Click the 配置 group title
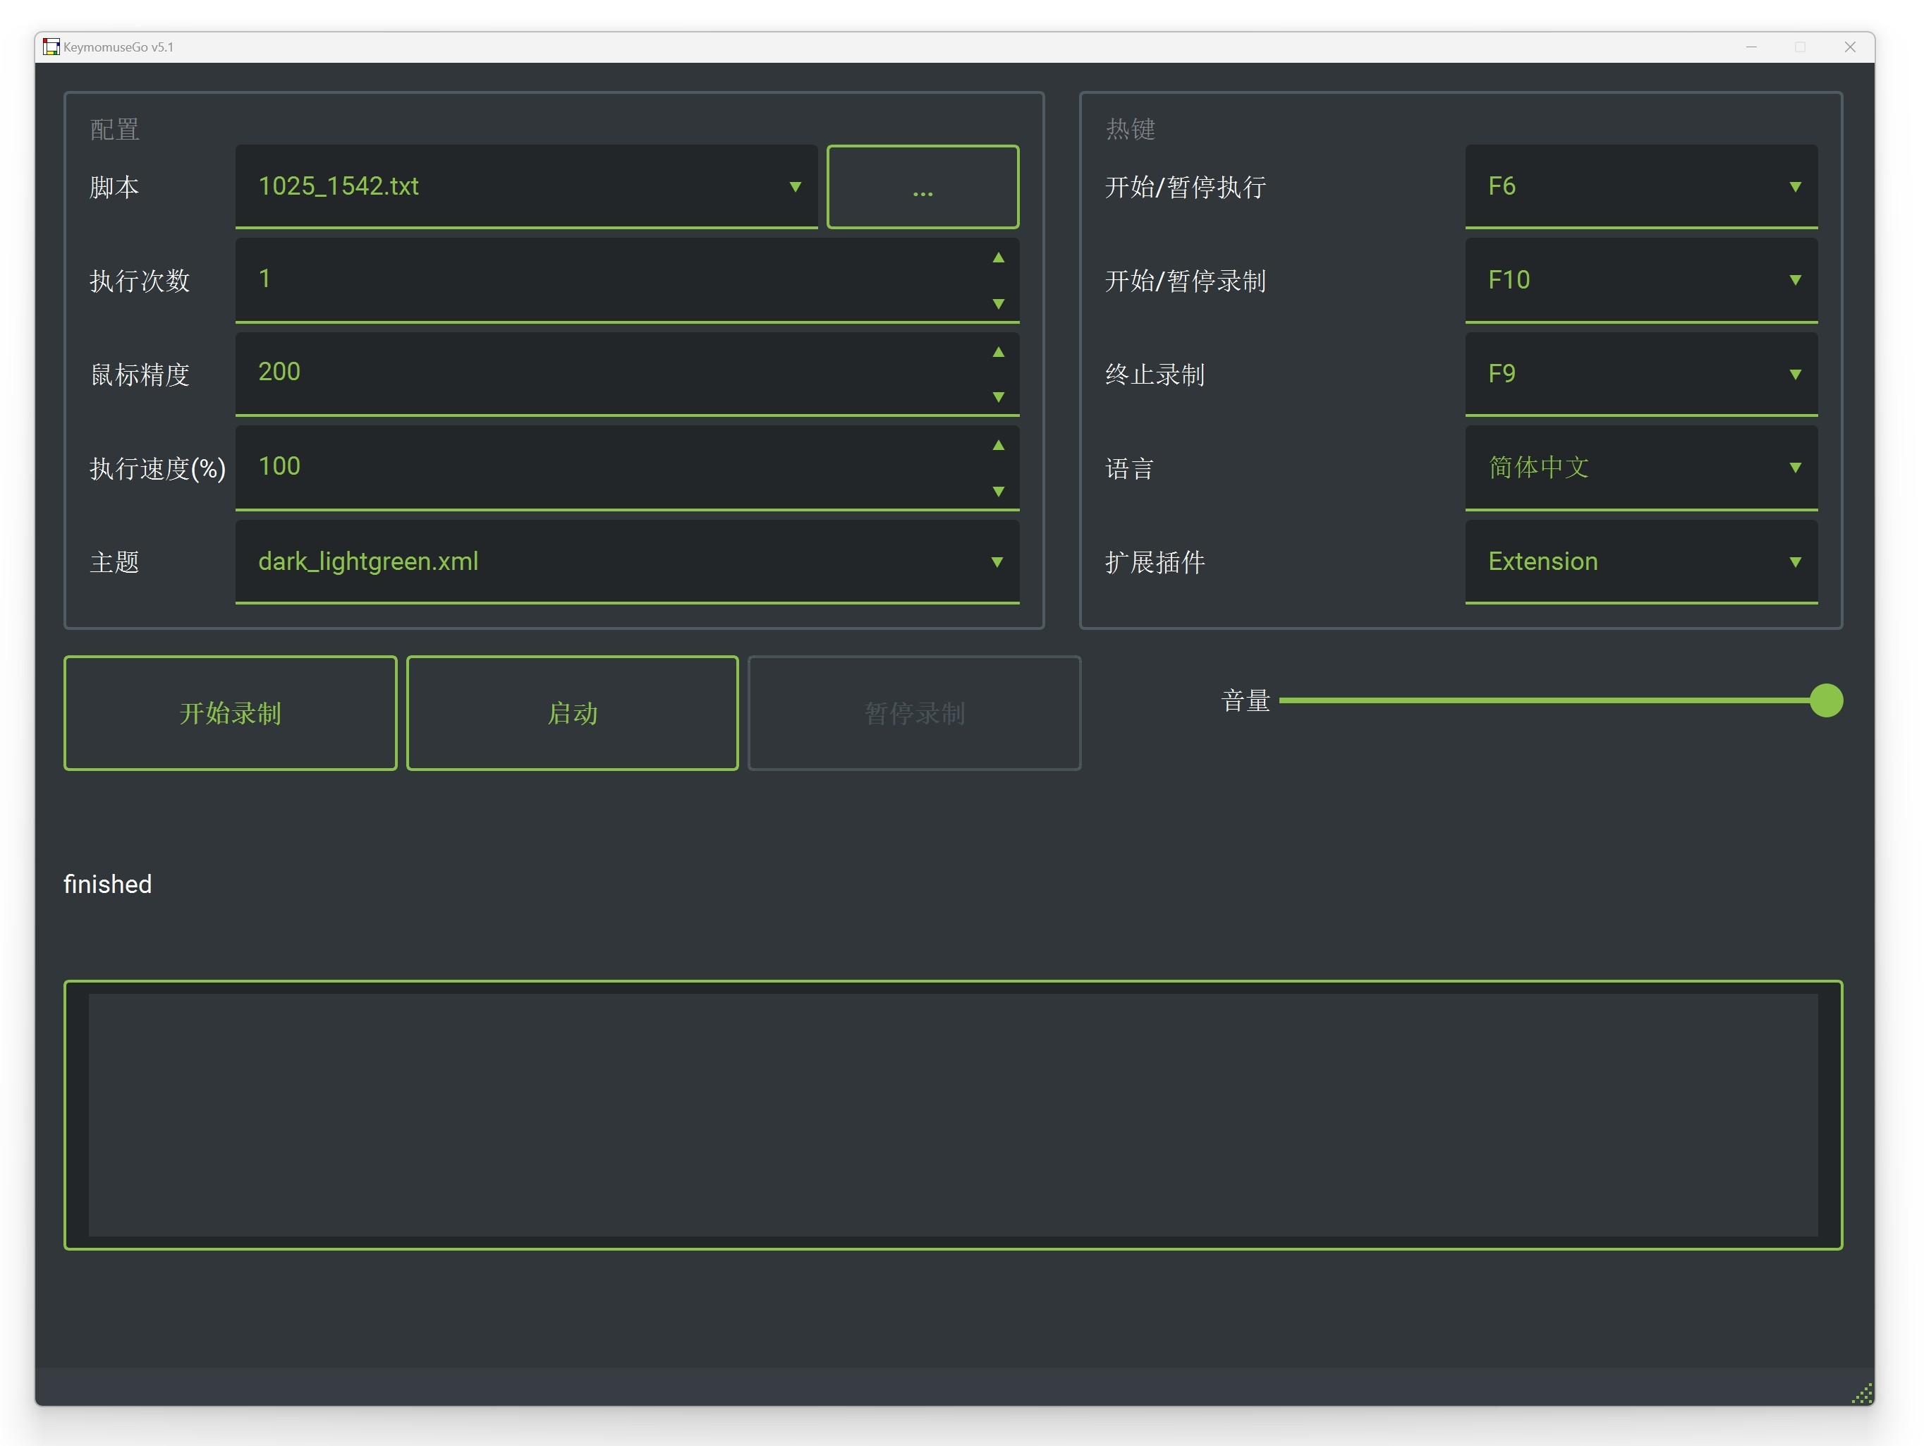 (115, 129)
